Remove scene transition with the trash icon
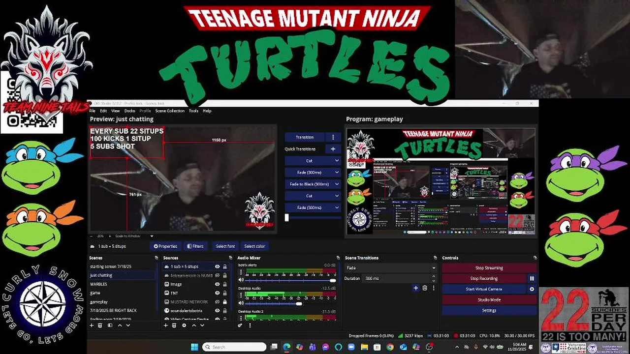630x354 pixels. tap(425, 288)
